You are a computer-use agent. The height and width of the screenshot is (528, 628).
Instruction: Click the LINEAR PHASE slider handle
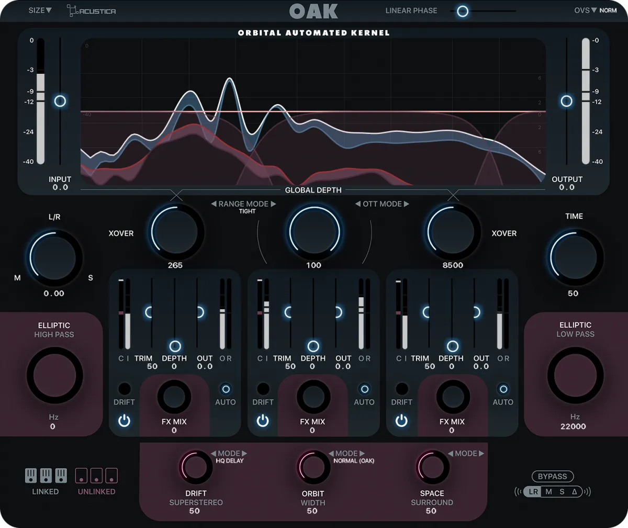[463, 11]
